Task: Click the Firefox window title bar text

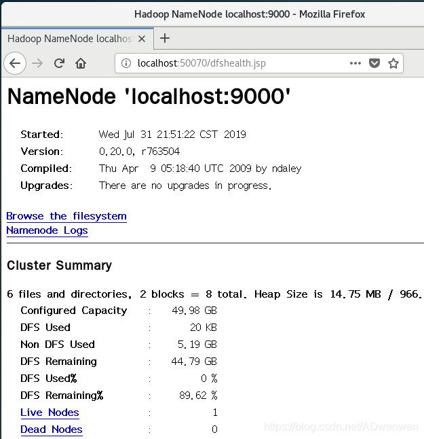Action: click(250, 14)
